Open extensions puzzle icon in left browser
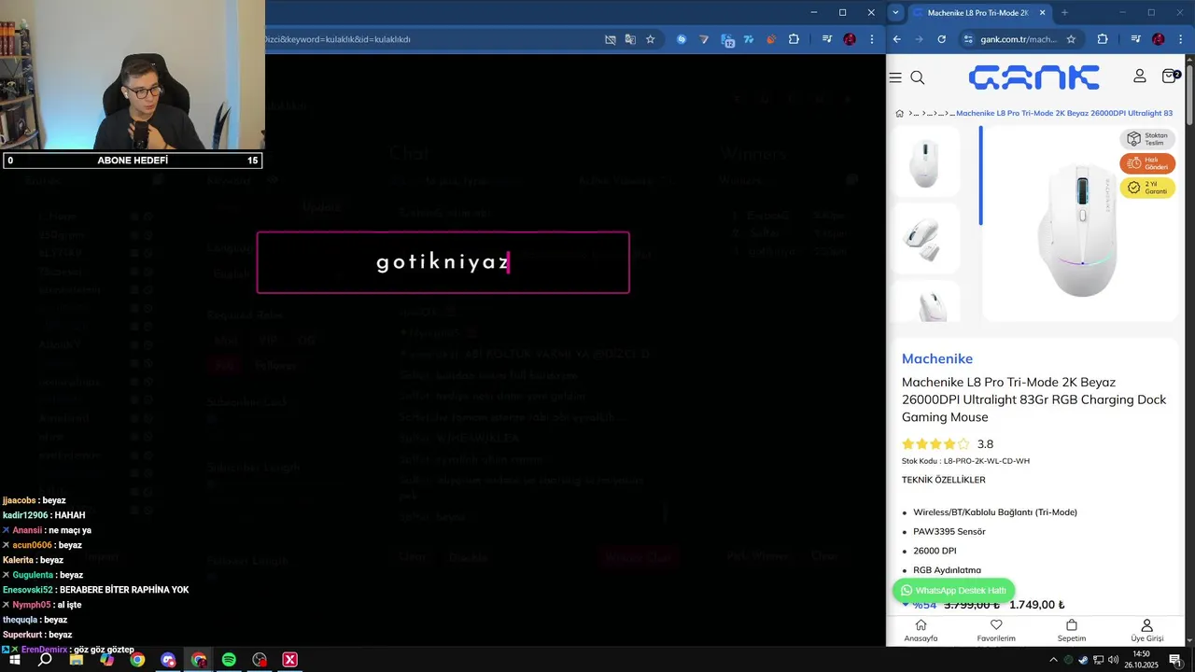Viewport: 1195px width, 672px height. (794, 39)
